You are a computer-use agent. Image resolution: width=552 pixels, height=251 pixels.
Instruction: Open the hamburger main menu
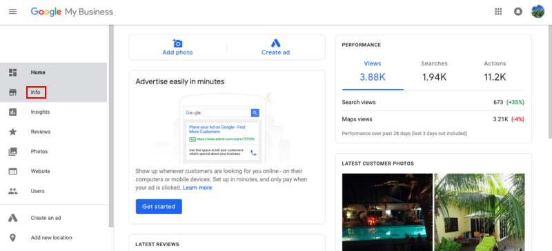(x=12, y=12)
